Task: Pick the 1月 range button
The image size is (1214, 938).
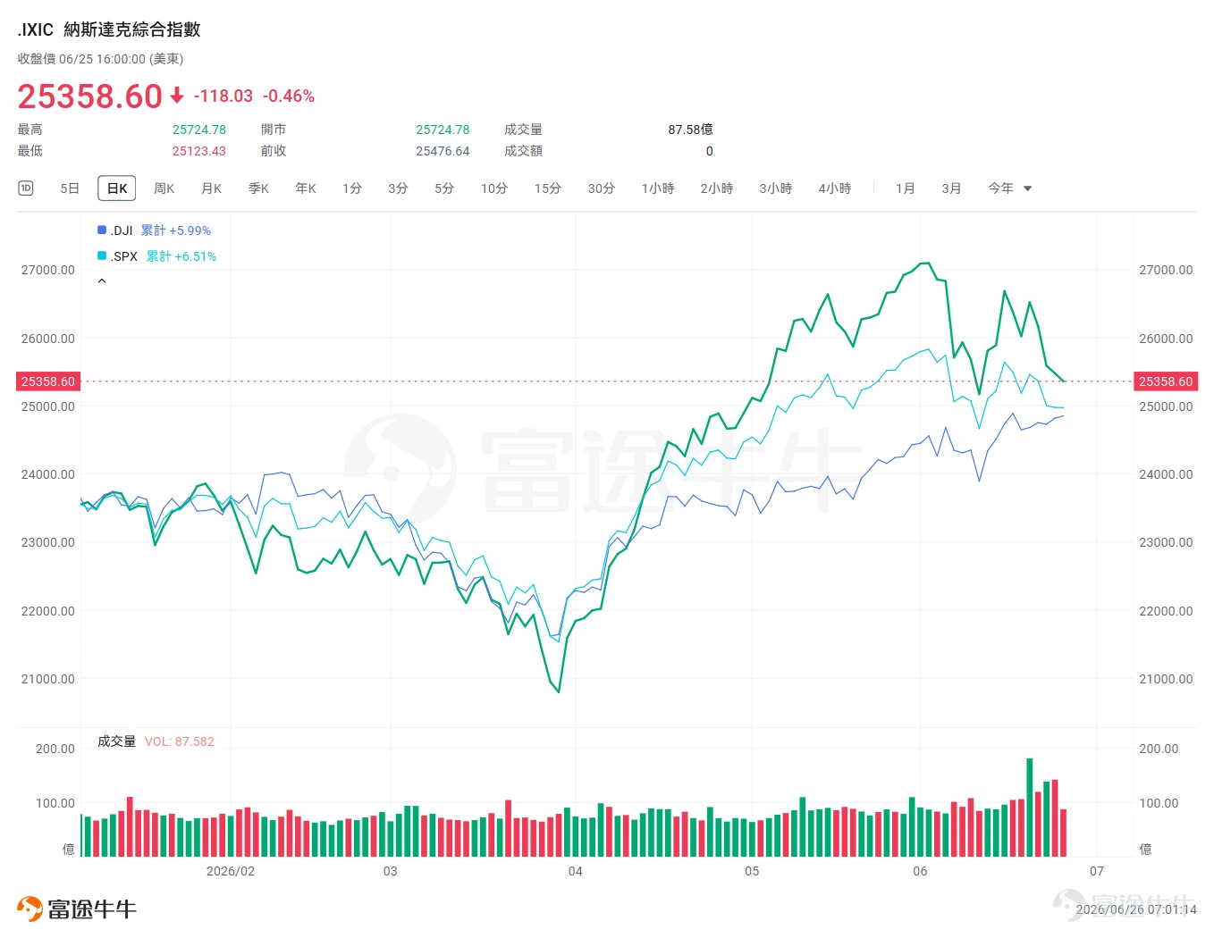Action: pos(906,188)
